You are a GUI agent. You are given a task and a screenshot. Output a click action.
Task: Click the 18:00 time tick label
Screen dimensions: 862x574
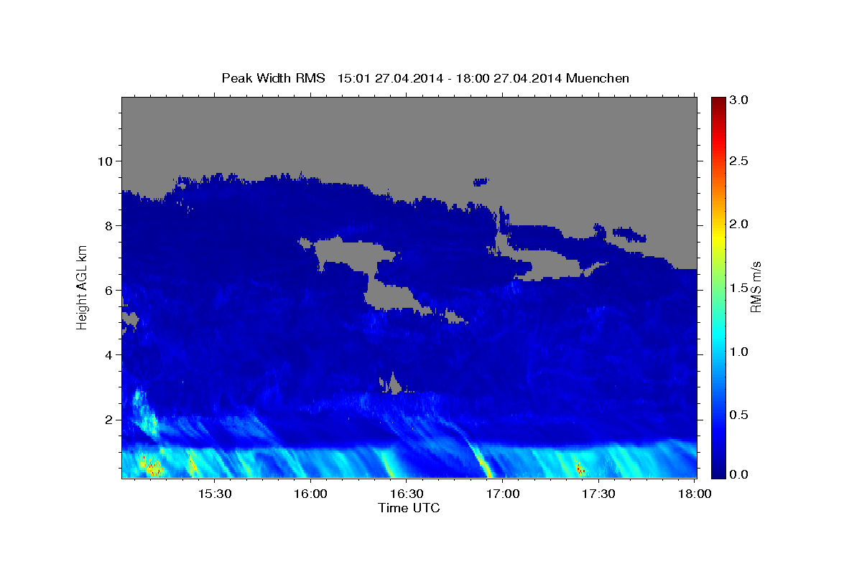click(694, 494)
